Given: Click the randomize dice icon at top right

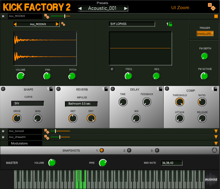Looking at the screenshot, I should 211,7.
